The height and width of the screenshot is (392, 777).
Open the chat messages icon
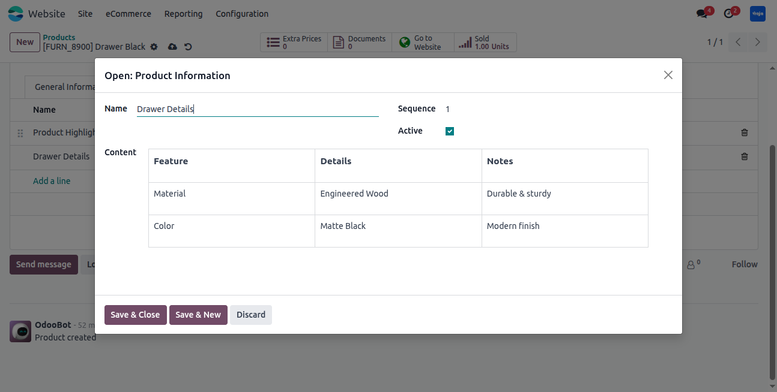tap(702, 14)
